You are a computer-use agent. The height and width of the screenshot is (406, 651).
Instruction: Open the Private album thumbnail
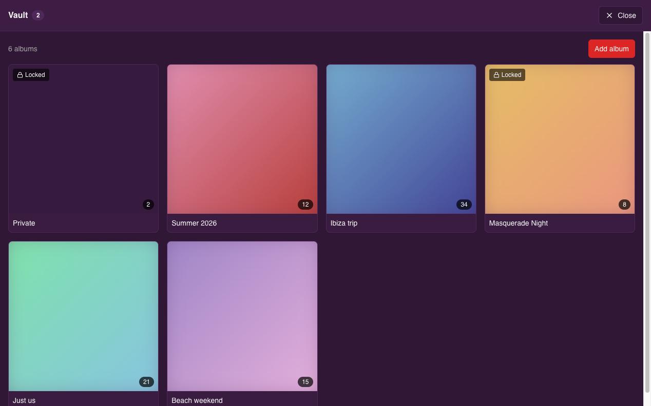pyautogui.click(x=83, y=139)
